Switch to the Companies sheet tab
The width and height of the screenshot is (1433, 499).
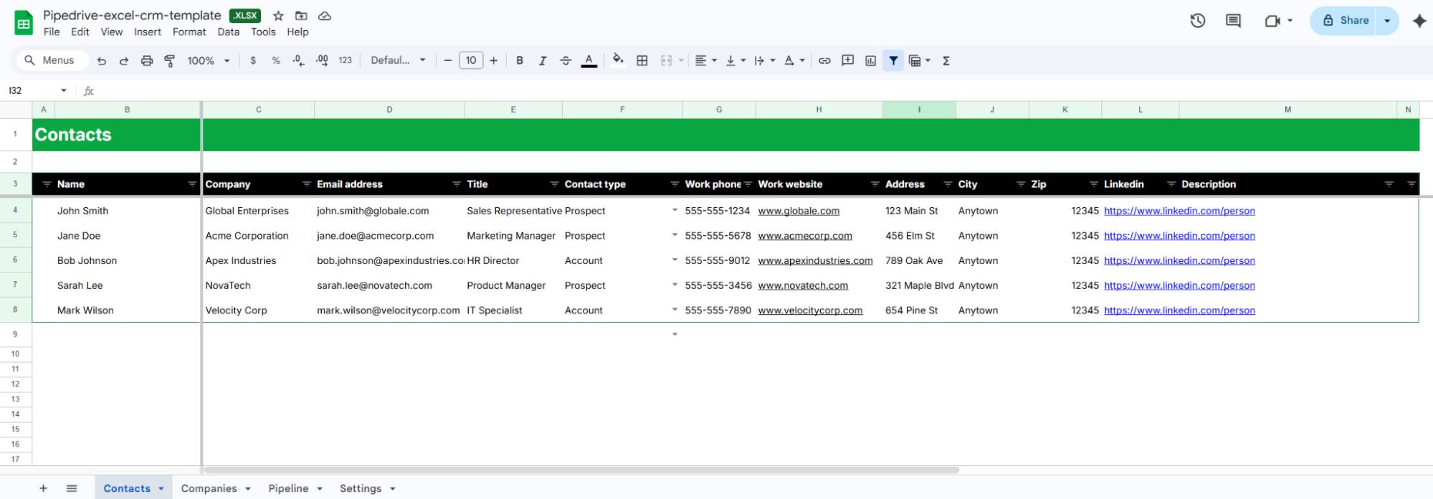215,488
